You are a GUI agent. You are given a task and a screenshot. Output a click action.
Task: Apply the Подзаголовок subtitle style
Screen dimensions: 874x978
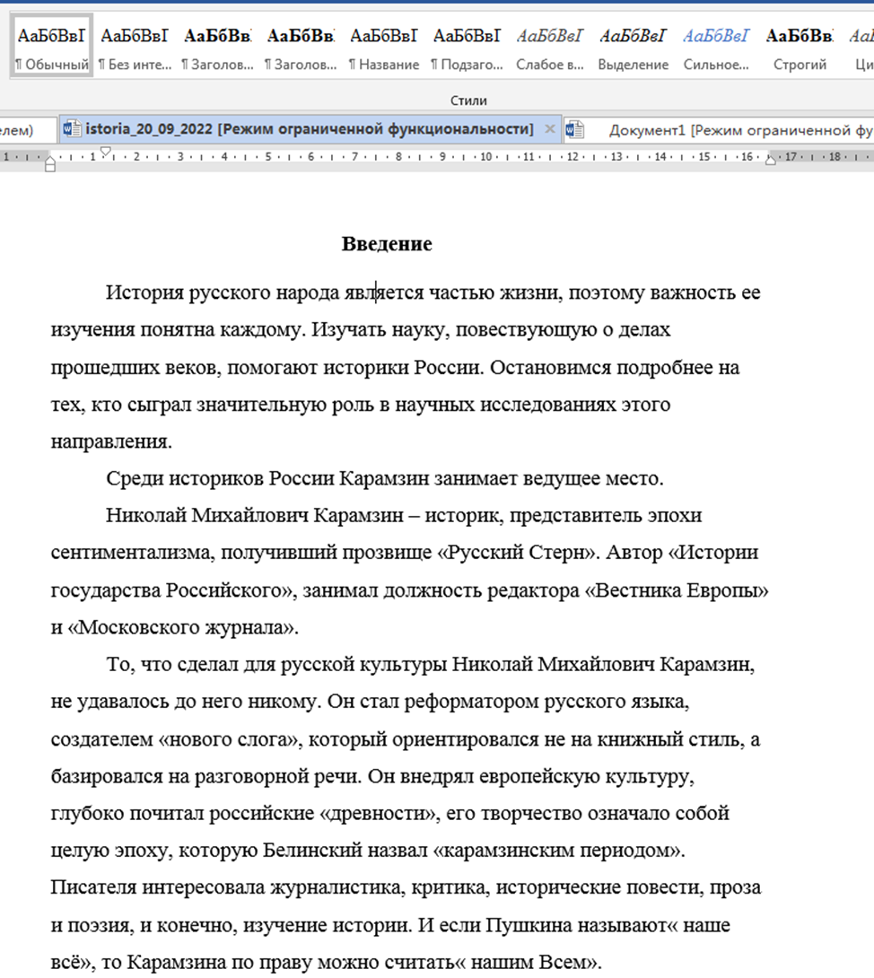[467, 46]
